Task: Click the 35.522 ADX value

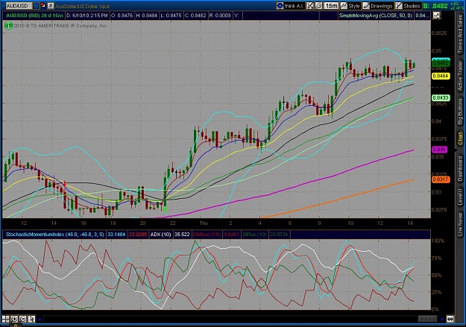Action: 182,235
